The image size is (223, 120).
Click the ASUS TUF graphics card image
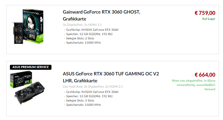[27, 88]
